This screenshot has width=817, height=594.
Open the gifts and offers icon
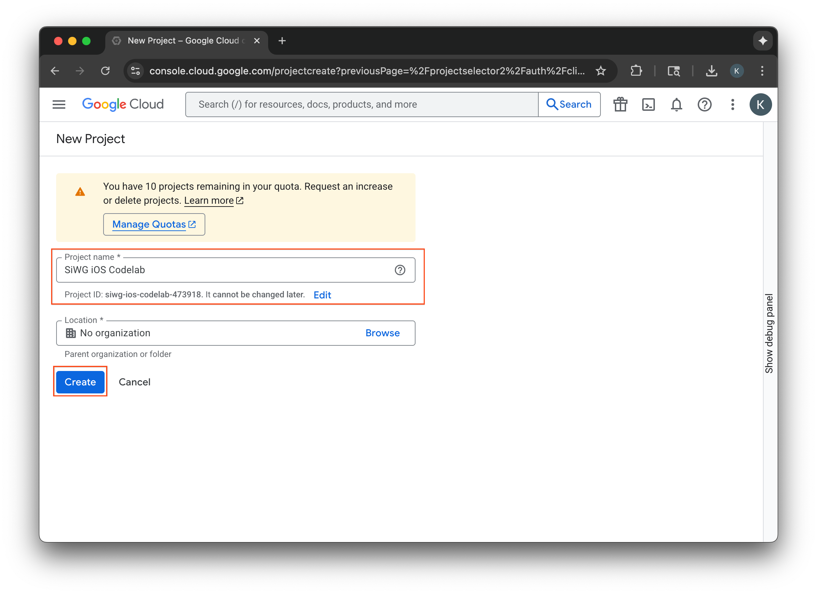tap(620, 104)
